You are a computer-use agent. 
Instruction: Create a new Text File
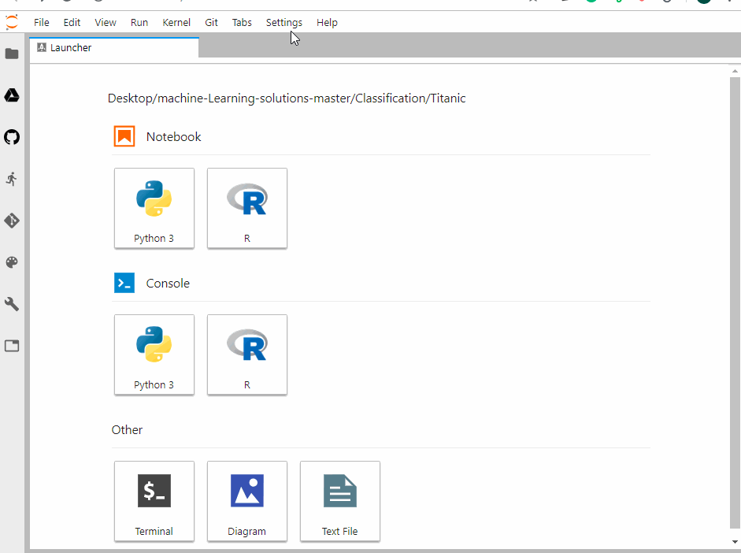[x=339, y=501]
